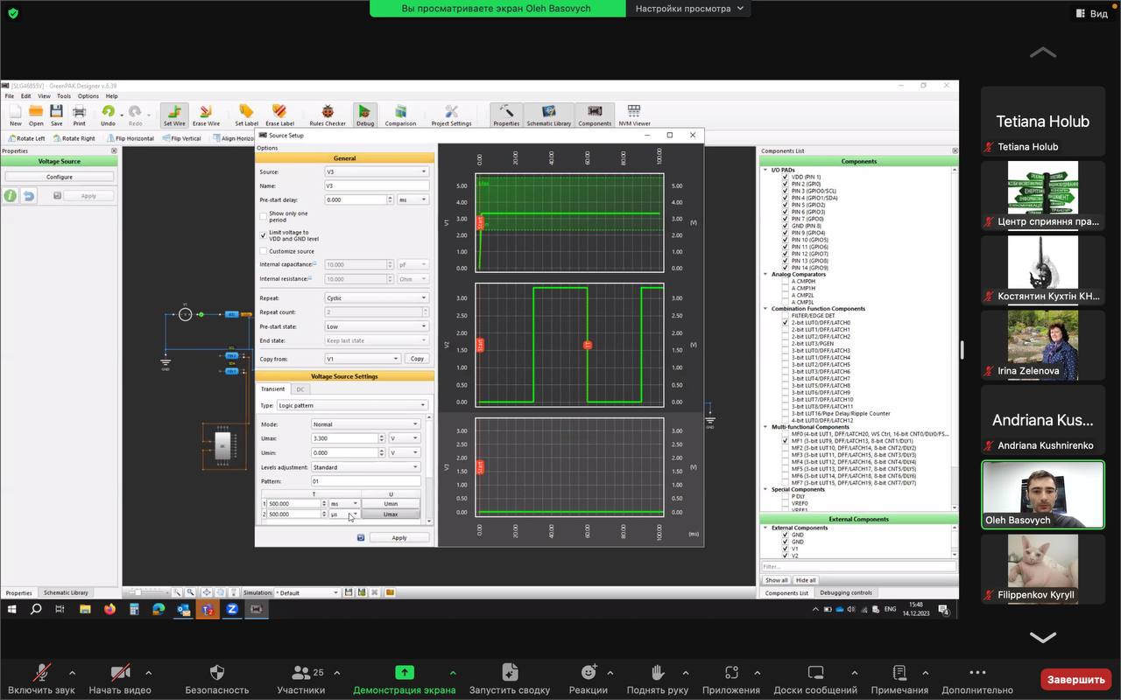
Task: Open the NVM Viewer
Action: 634,115
